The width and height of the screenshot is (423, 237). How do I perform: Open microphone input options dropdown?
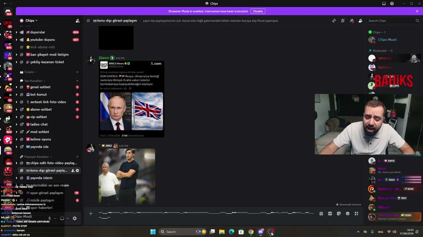55,218
